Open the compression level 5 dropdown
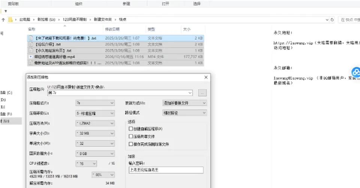This screenshot has height=188, width=360. (x=95, y=113)
